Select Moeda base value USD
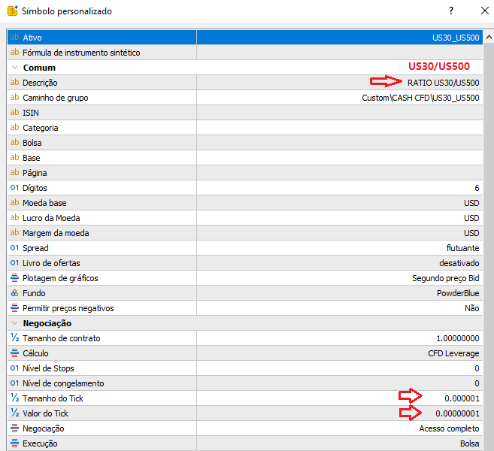The image size is (494, 451). [x=471, y=203]
